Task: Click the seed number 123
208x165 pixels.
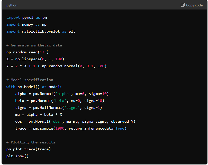Action: pyautogui.click(x=43, y=52)
